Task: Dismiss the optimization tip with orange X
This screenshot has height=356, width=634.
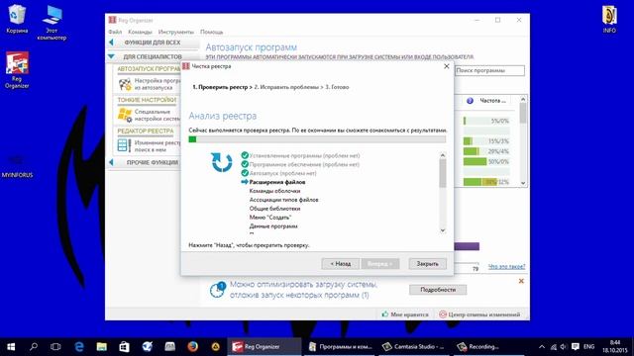Action: click(x=521, y=281)
